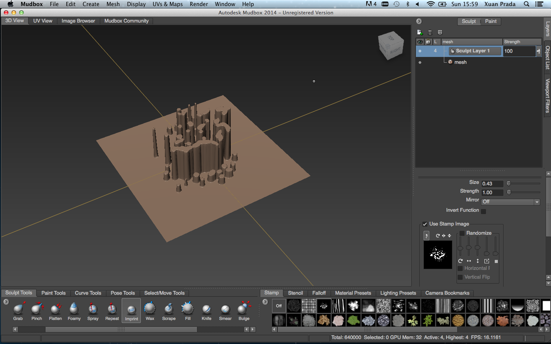
Task: Select the Fill sculpt tool
Action: (x=187, y=311)
